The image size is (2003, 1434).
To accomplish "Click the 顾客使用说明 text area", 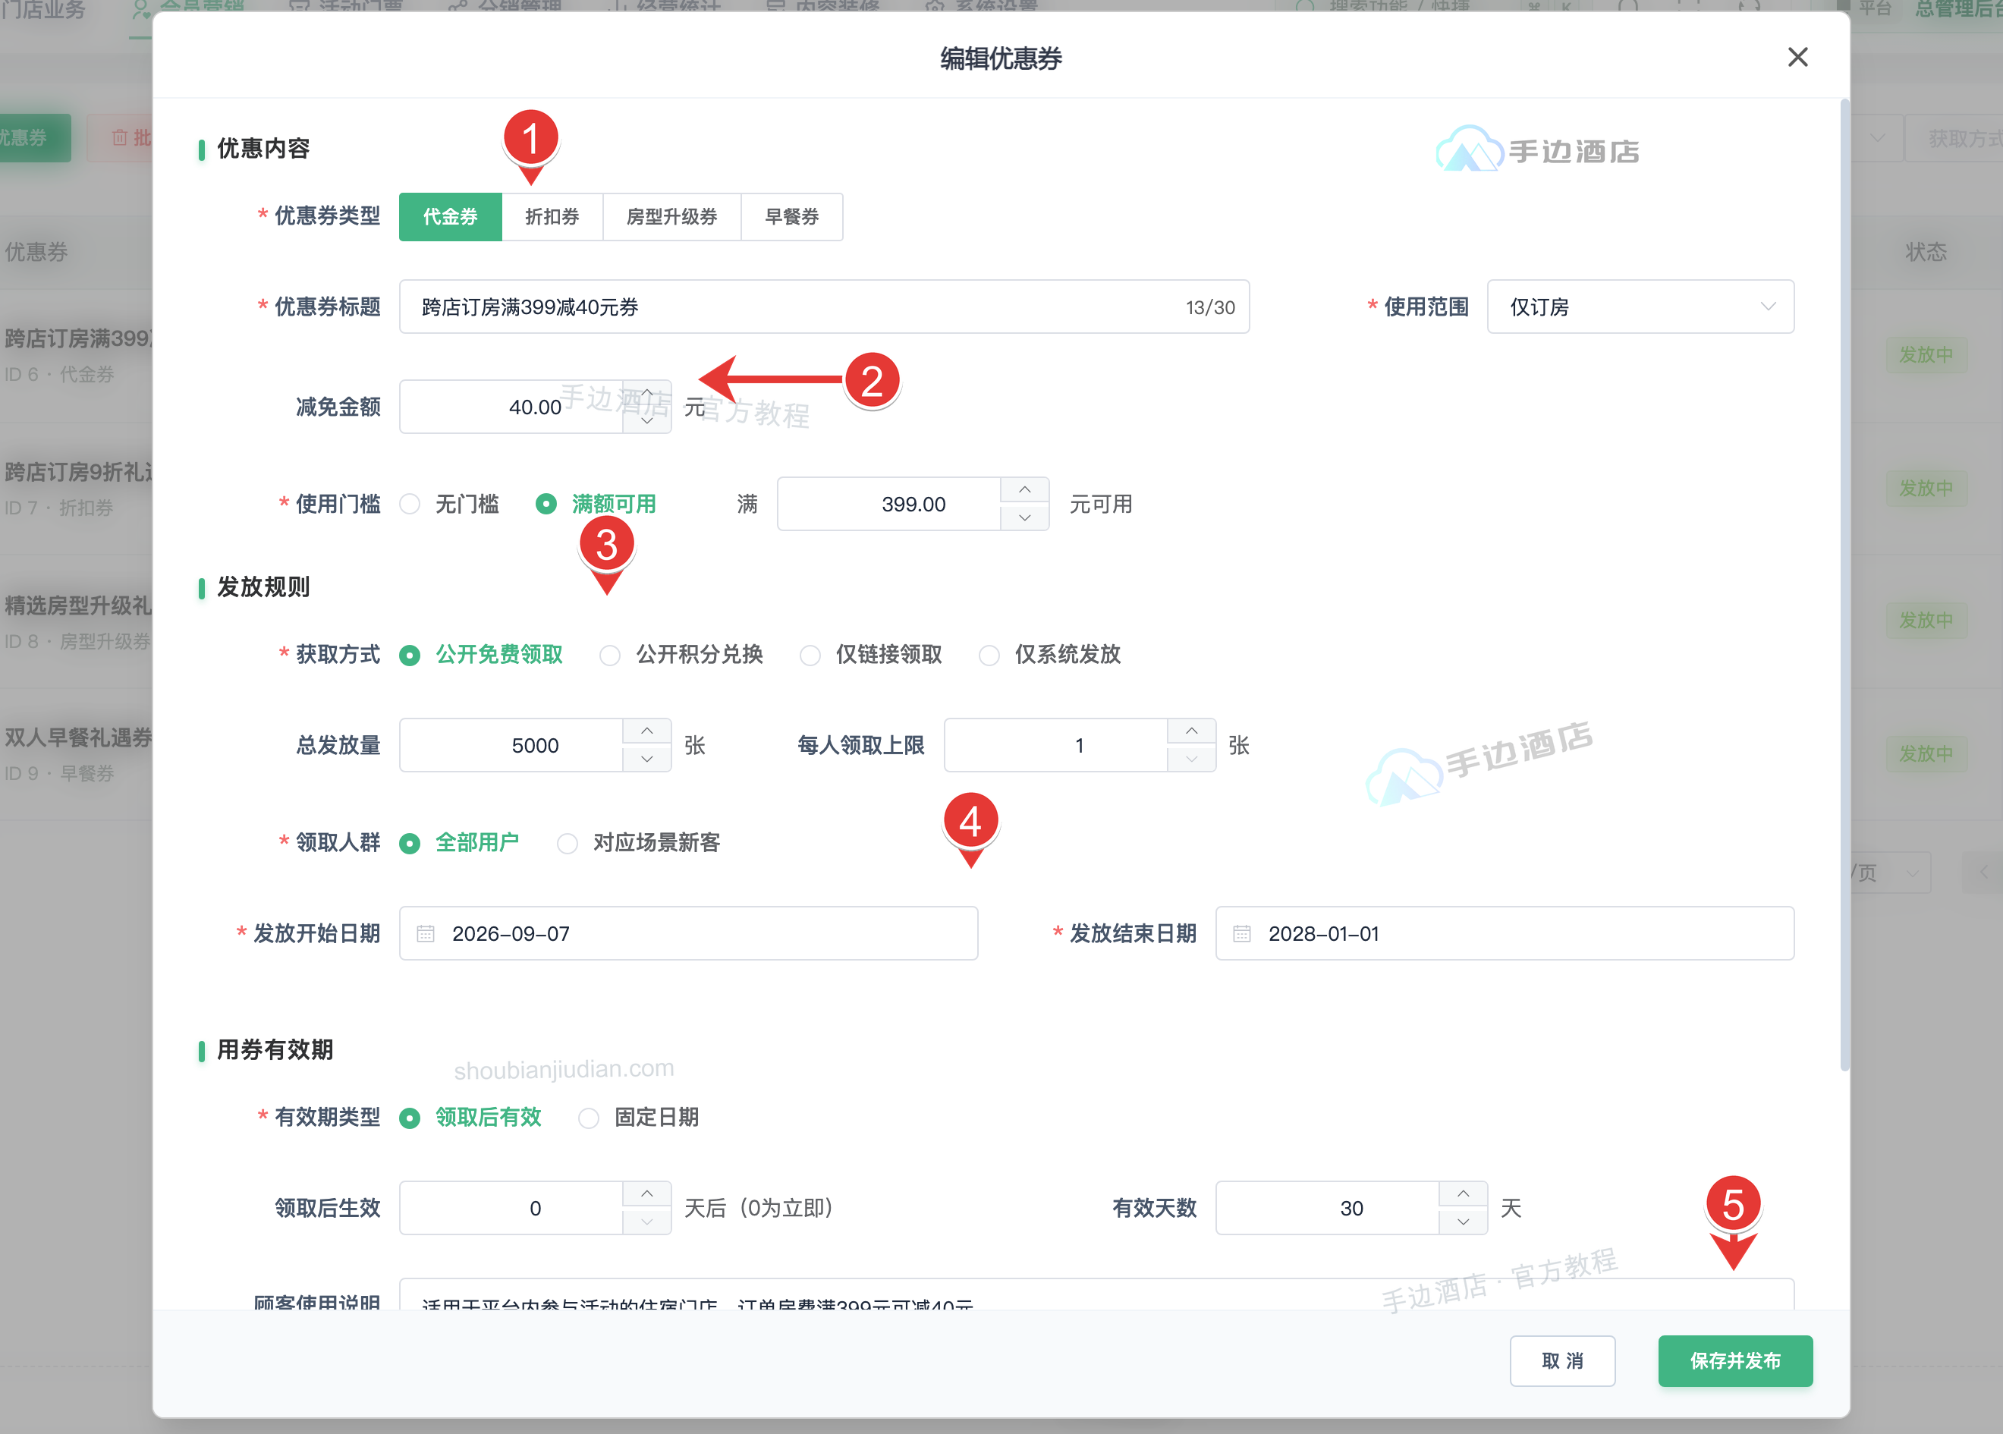I will 1096,1294.
